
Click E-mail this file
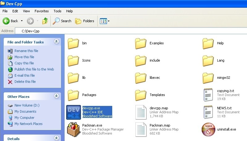[24, 75]
